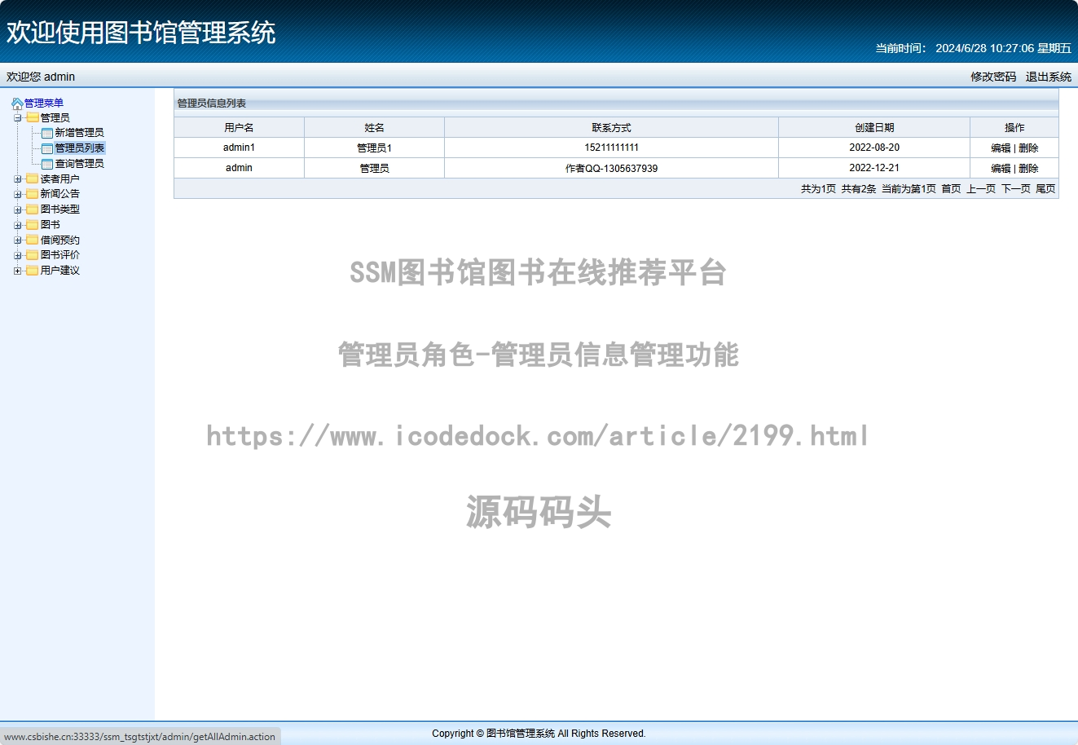Collapse the 管理员 tree node
1078x745 pixels.
pos(18,118)
